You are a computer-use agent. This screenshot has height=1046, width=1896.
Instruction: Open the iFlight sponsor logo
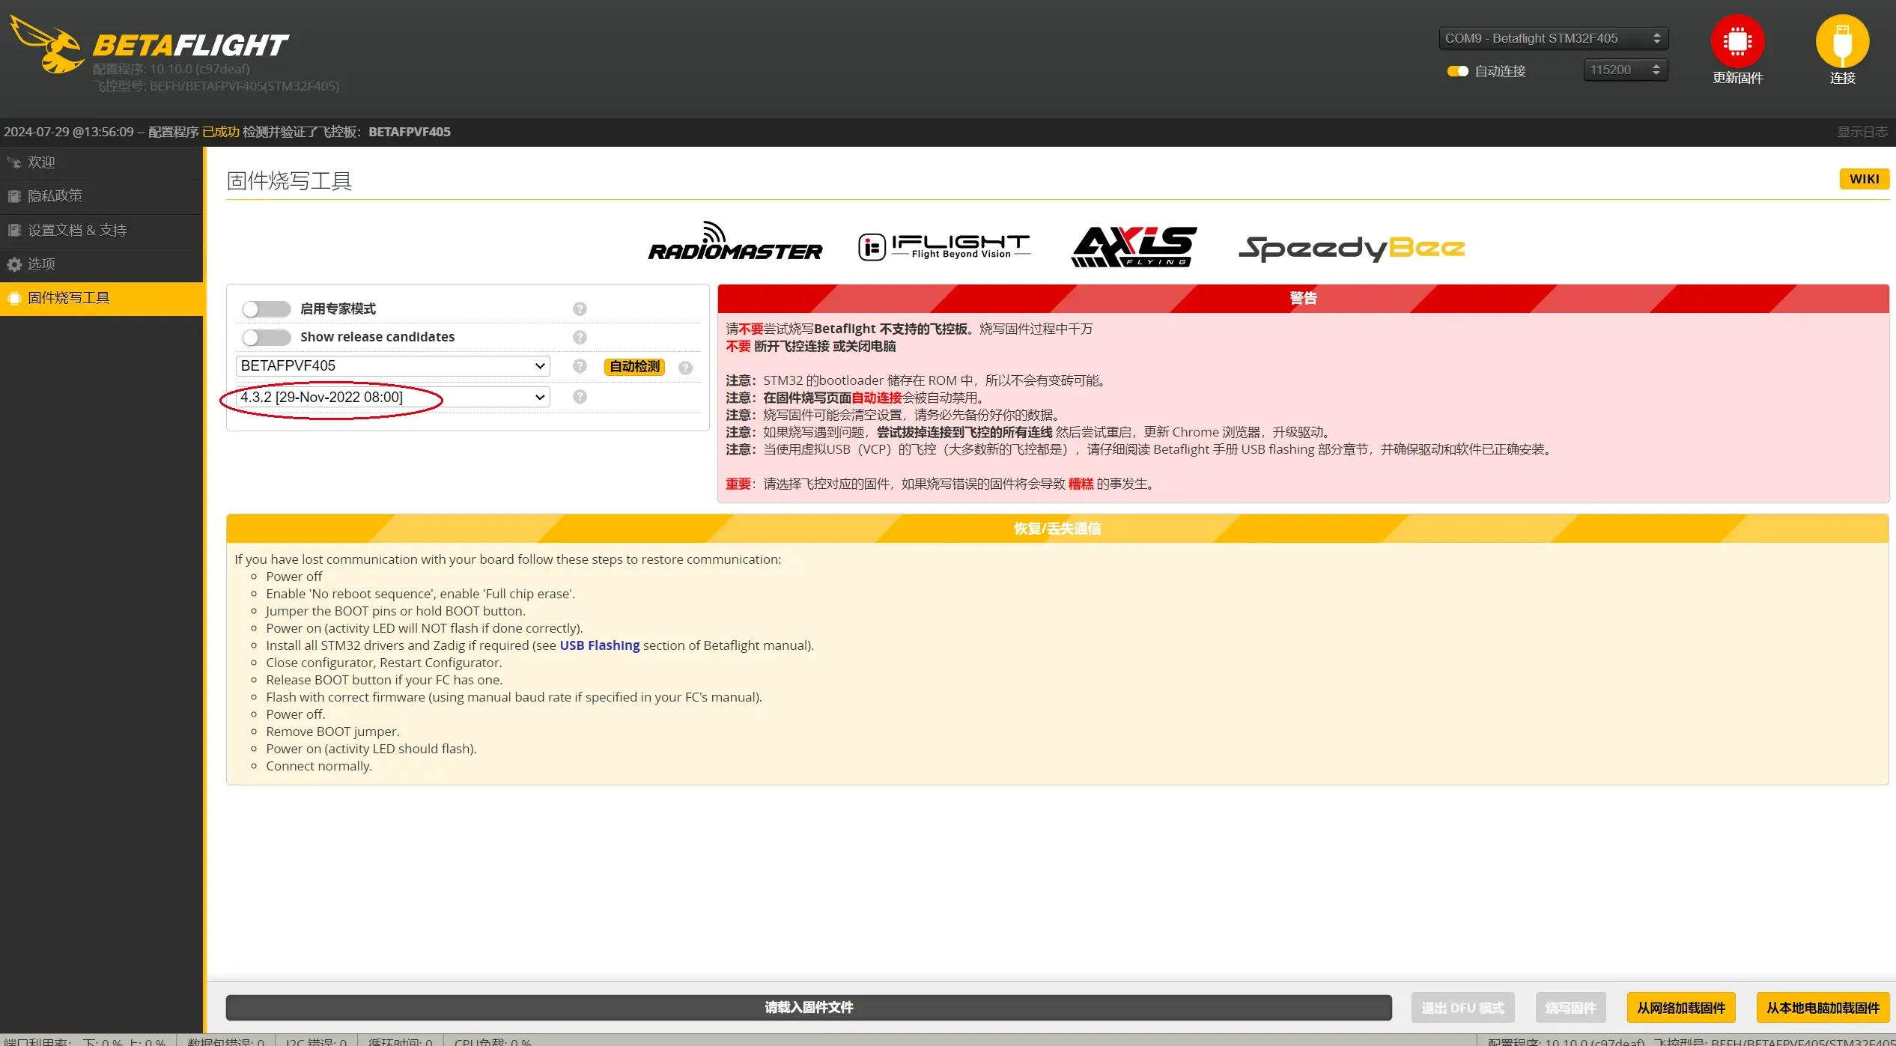944,246
